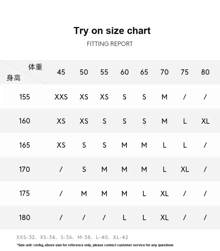Pick the M cell in the 155 row
Screen dimensions: 220x251
pos(165,97)
